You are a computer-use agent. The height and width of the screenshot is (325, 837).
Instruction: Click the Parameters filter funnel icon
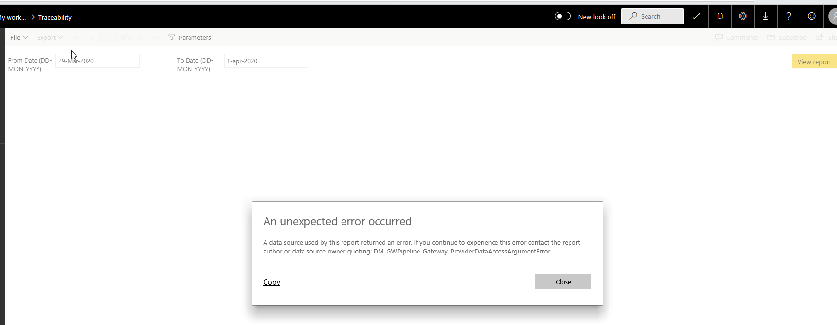point(172,37)
